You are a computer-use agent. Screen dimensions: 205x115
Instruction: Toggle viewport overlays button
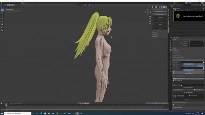click(156, 7)
